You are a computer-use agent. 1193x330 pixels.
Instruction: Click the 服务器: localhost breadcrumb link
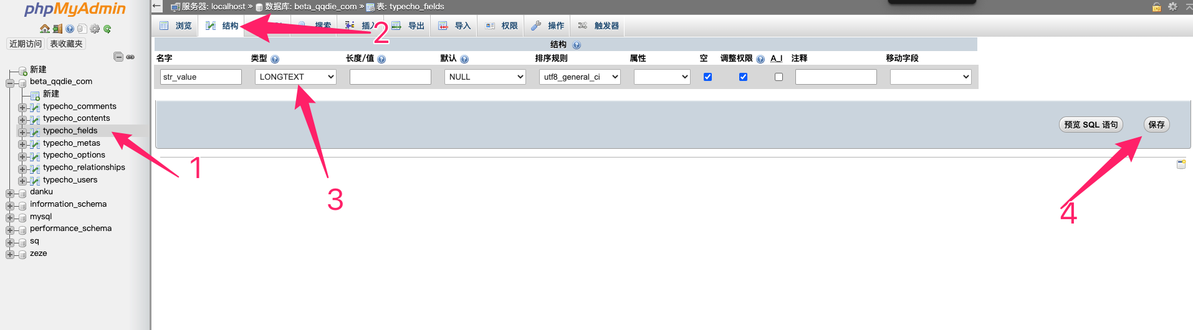(214, 7)
